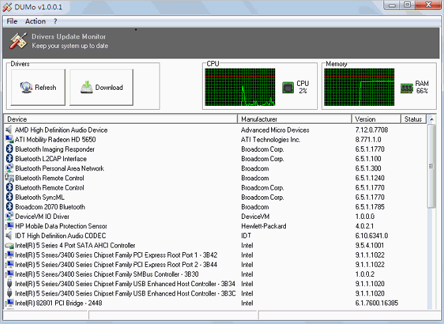Click USB icon of Host Controller - 3B34
444x324 pixels.
click(x=9, y=283)
